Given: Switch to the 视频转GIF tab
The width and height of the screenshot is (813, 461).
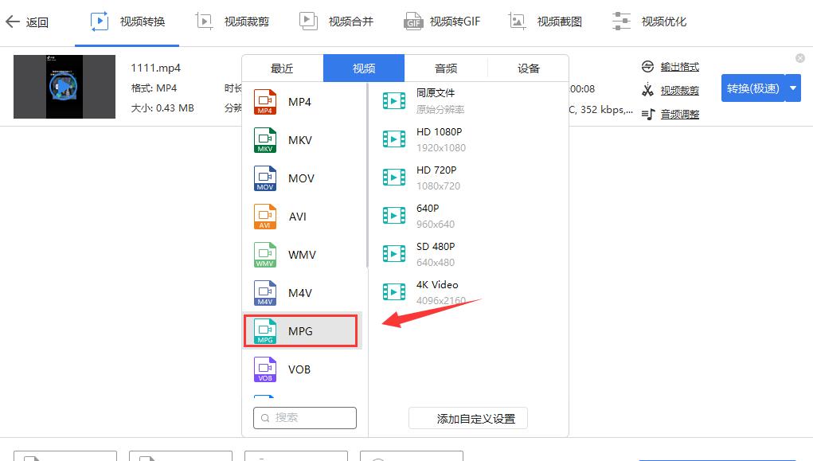Looking at the screenshot, I should [x=443, y=21].
